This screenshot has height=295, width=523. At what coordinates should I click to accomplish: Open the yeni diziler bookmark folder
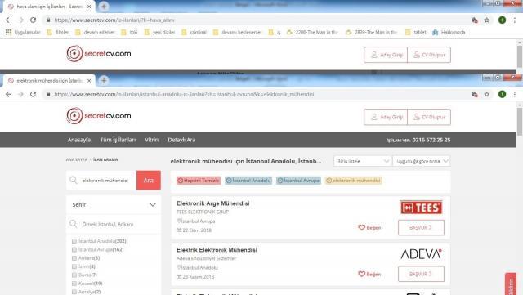click(x=159, y=33)
